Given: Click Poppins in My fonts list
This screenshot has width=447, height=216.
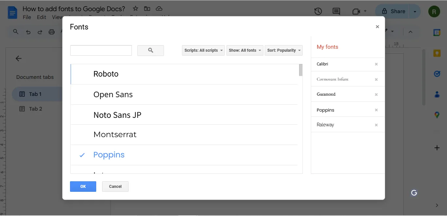Looking at the screenshot, I should [x=325, y=110].
